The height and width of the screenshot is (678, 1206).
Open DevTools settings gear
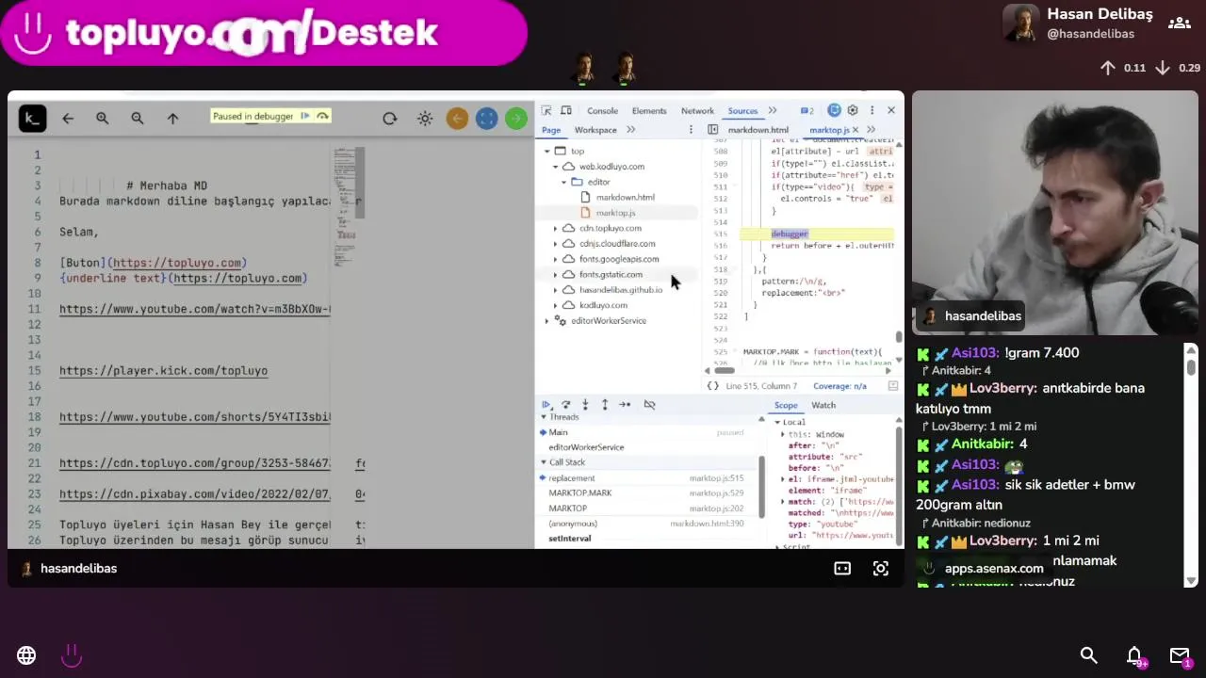[x=853, y=110]
